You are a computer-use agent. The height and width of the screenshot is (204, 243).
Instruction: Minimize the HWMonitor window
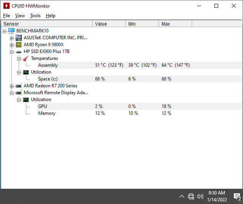point(199,6)
